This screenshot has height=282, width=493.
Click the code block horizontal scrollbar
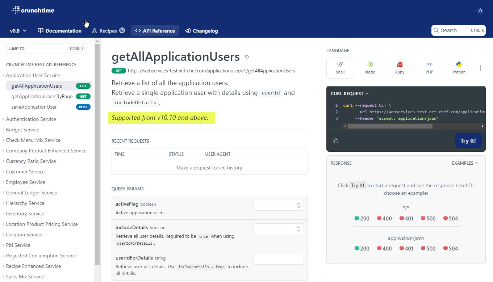pos(390,126)
